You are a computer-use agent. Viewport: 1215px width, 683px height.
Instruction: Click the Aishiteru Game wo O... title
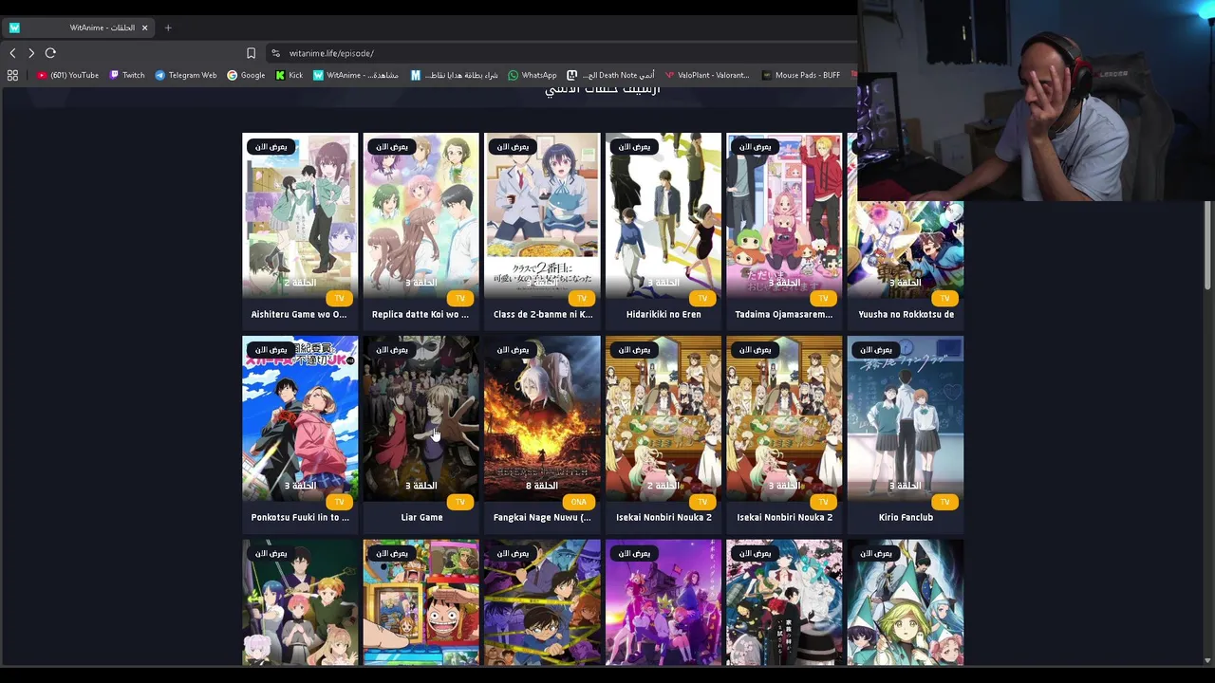tap(299, 314)
